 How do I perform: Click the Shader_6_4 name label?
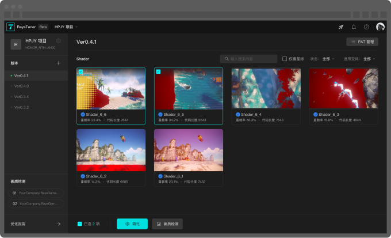pyautogui.click(x=251, y=115)
